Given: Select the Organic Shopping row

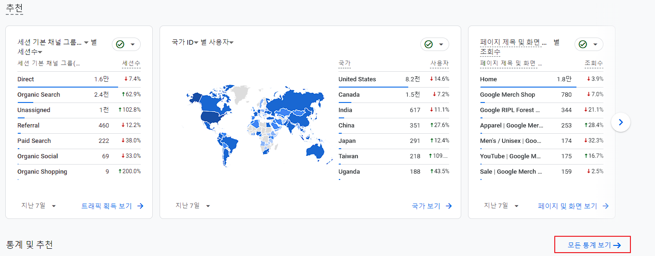Looking at the screenshot, I should [79, 171].
